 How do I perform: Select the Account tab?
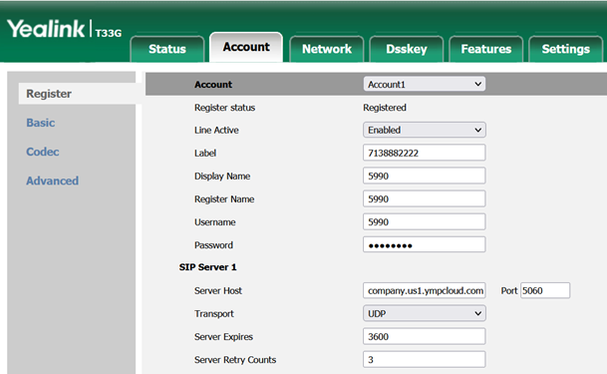coord(246,47)
